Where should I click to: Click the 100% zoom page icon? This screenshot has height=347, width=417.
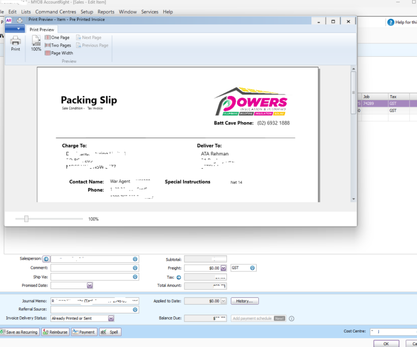[36, 43]
